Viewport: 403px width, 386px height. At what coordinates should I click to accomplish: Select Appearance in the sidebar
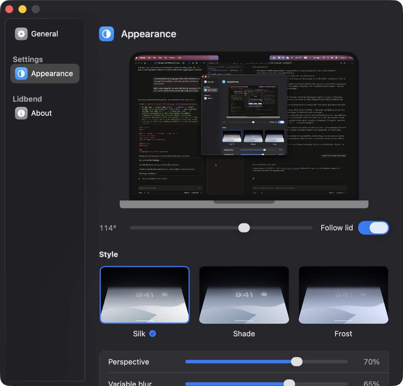click(45, 74)
